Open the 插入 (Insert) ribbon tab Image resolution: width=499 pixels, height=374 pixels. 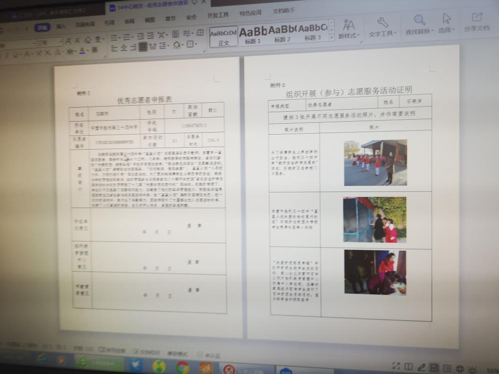coord(61,26)
